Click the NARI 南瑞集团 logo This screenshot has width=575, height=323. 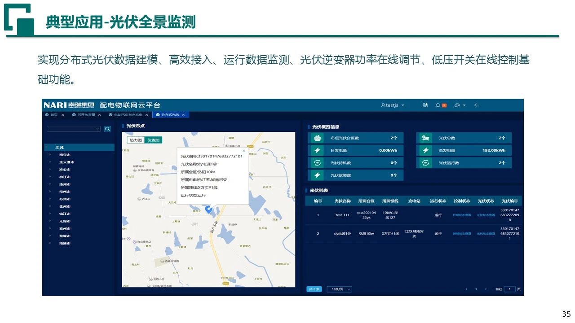coord(69,105)
